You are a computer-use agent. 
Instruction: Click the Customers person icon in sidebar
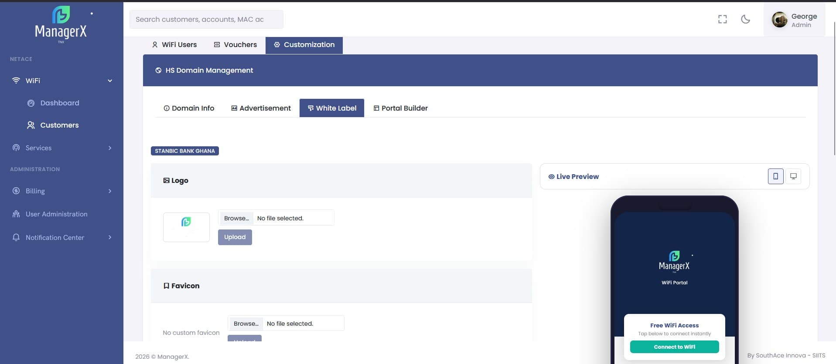click(x=31, y=125)
